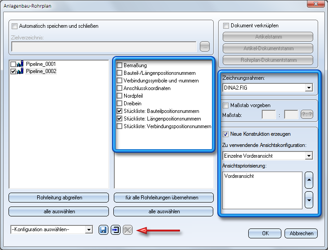
Task: Move view priority up with the arrow button
Action: point(309,180)
